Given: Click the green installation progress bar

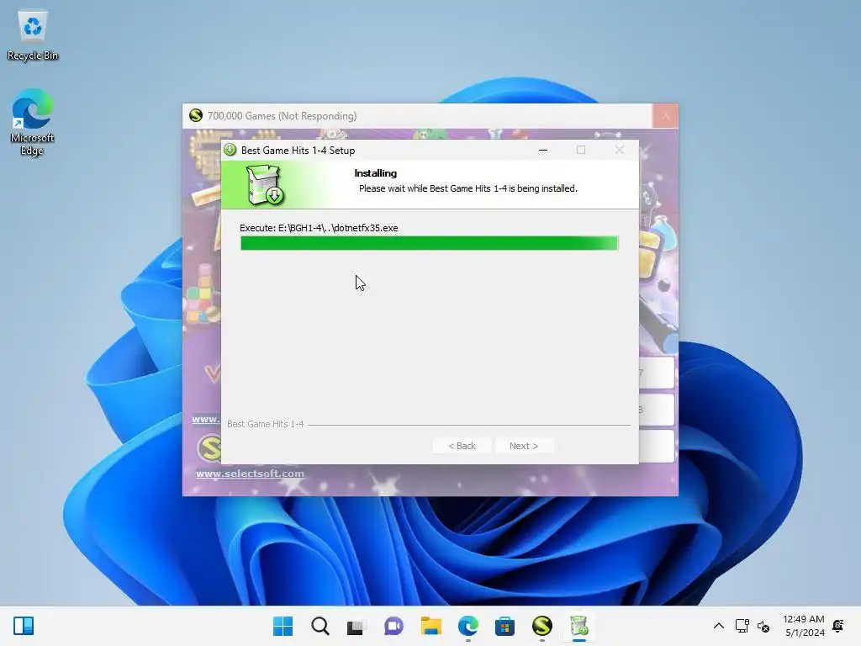Looking at the screenshot, I should [x=430, y=243].
